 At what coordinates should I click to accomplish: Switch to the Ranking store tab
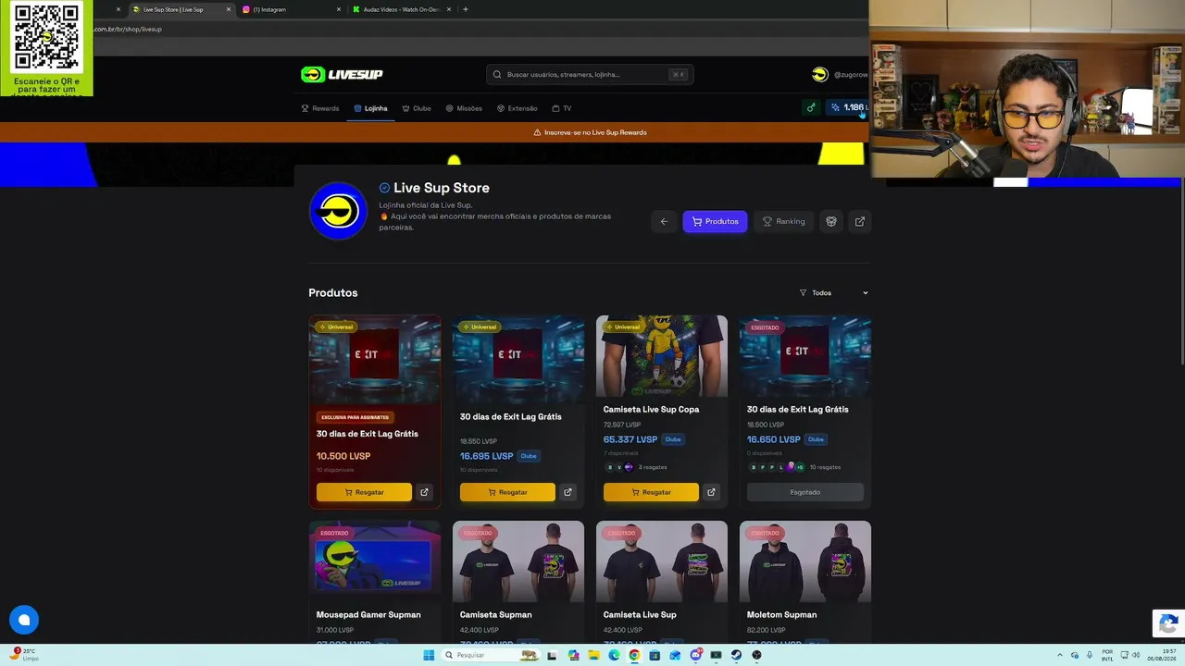tap(783, 221)
